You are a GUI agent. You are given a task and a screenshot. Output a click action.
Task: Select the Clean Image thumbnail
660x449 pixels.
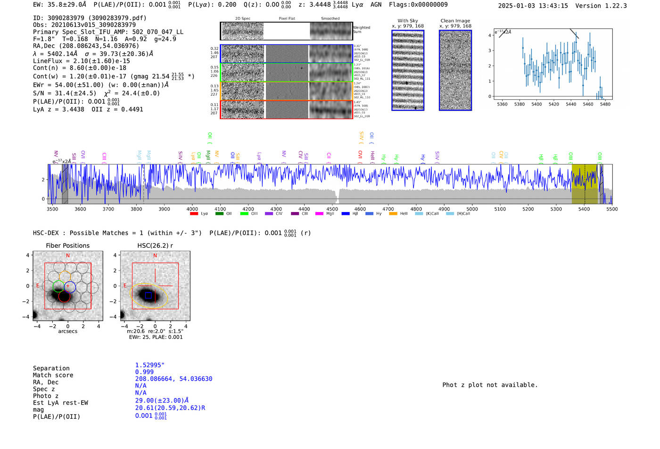pos(455,70)
